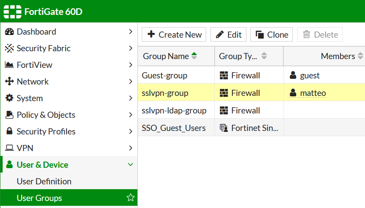Click the Group Name column header
The width and height of the screenshot is (365, 208).
coord(176,56)
